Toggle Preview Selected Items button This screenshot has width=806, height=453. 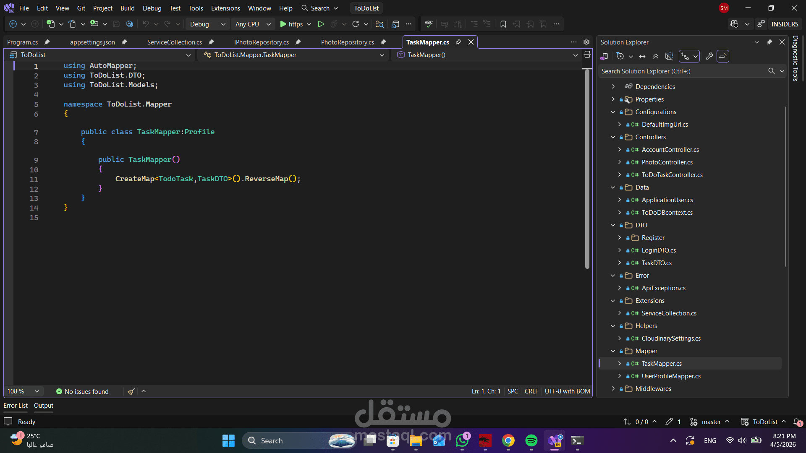click(723, 56)
